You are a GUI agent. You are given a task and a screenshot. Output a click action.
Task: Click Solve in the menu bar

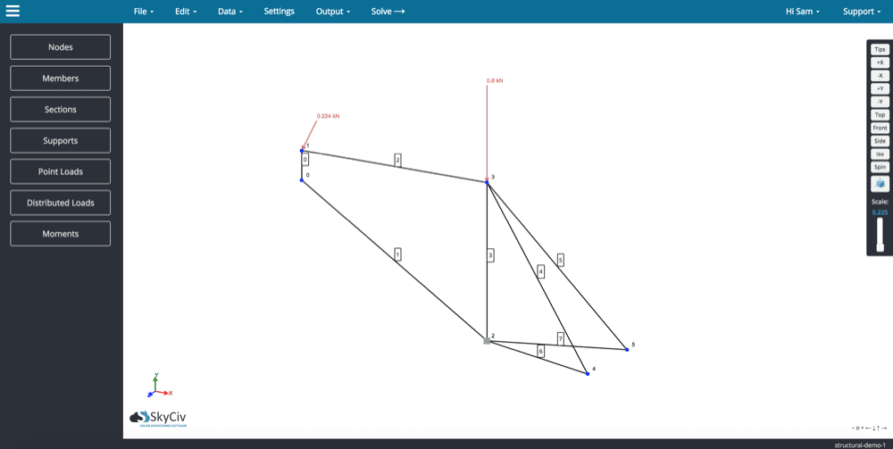(x=388, y=12)
